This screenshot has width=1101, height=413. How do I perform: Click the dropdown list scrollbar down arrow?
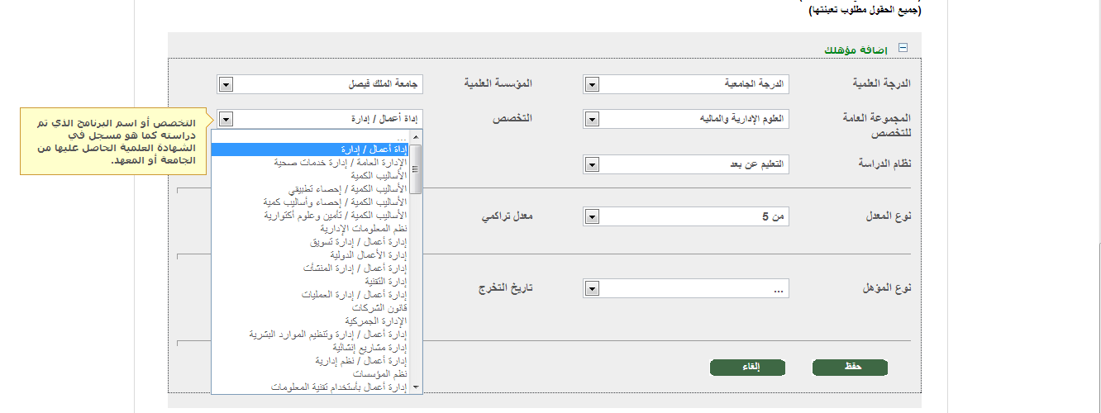click(416, 387)
